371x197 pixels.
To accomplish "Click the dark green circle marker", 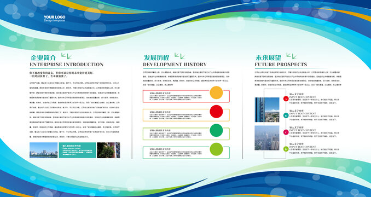I will point(216,130).
